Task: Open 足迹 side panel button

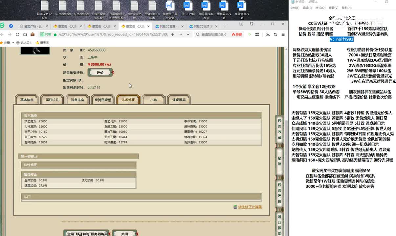Action: pyautogui.click(x=279, y=161)
